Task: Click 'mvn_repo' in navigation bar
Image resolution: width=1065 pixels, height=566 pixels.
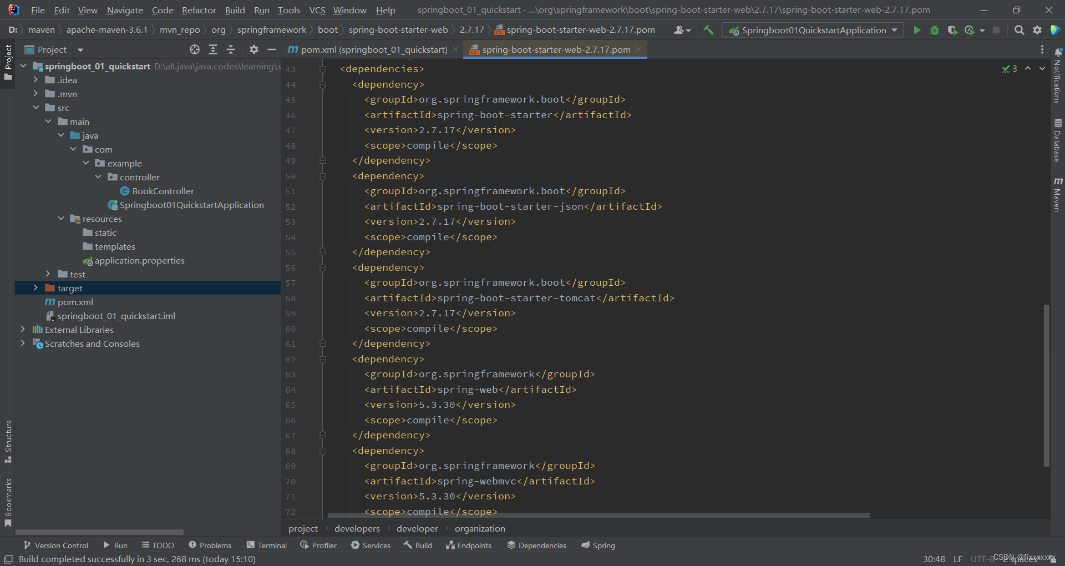Action: pos(180,30)
